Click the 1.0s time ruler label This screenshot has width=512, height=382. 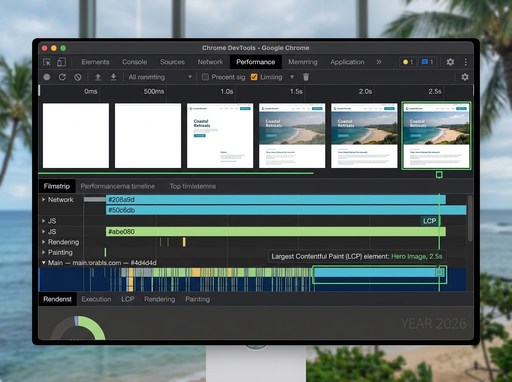point(227,91)
